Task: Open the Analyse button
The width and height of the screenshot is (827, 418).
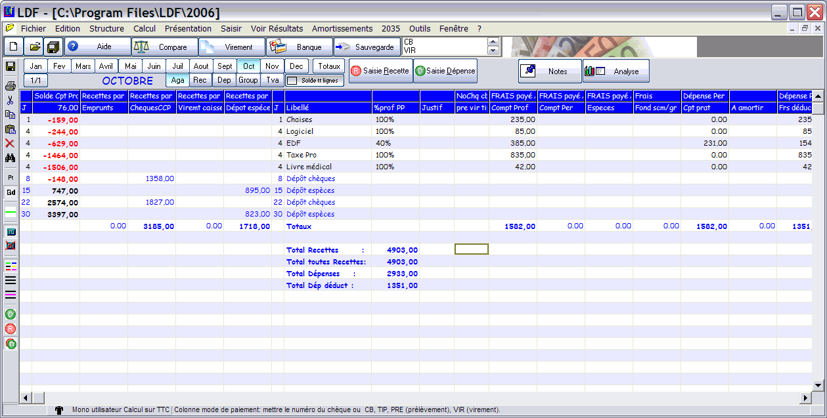Action: (616, 71)
